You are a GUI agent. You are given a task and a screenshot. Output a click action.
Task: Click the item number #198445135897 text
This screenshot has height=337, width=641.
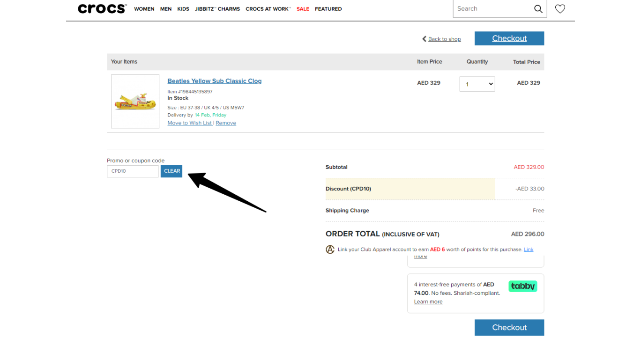tap(190, 92)
